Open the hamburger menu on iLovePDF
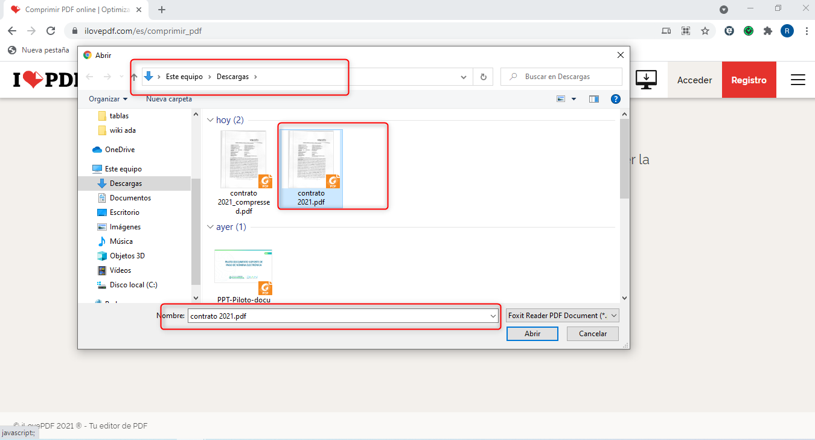Image resolution: width=815 pixels, height=440 pixels. 797,80
